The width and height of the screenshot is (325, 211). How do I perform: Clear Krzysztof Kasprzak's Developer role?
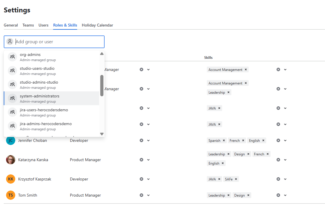[141, 179]
